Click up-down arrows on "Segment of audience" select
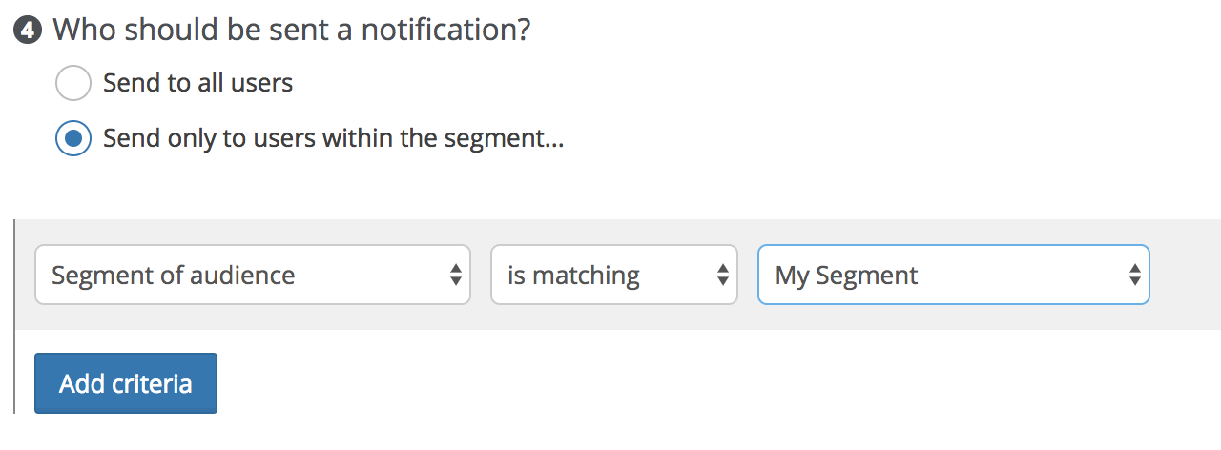The height and width of the screenshot is (450, 1221). click(455, 276)
